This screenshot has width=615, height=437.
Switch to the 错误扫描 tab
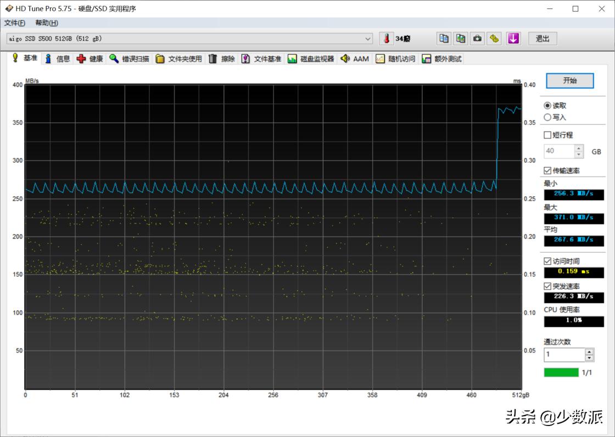point(129,59)
